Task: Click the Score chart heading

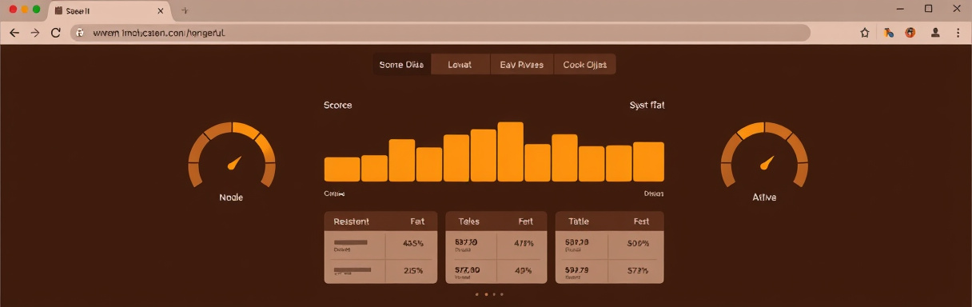Action: click(x=337, y=106)
